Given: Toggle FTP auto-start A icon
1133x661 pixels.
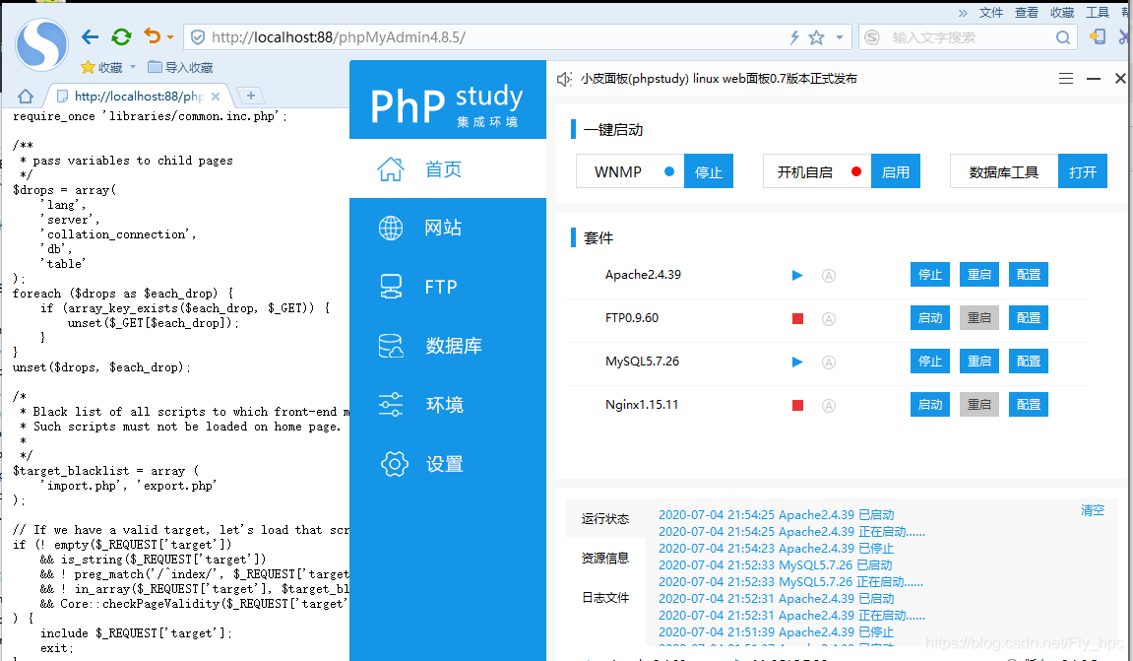Looking at the screenshot, I should click(x=829, y=318).
